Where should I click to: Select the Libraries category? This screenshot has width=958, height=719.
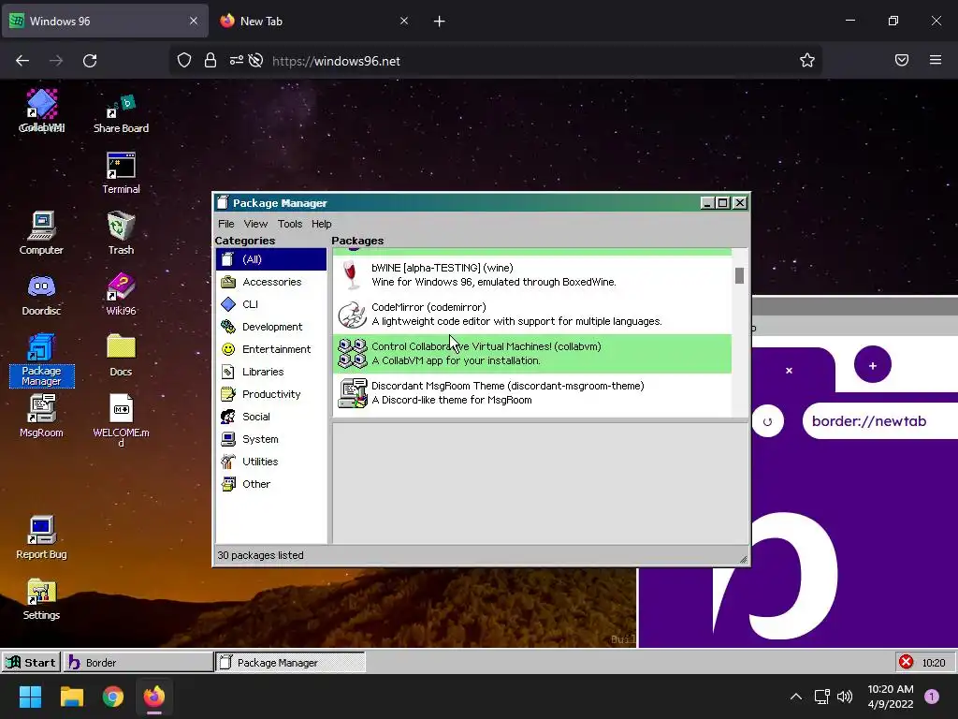click(271, 372)
